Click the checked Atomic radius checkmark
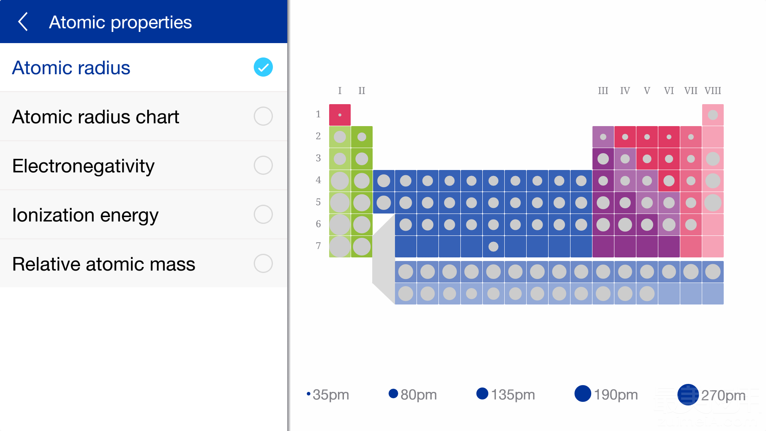The height and width of the screenshot is (431, 766). pyautogui.click(x=263, y=67)
